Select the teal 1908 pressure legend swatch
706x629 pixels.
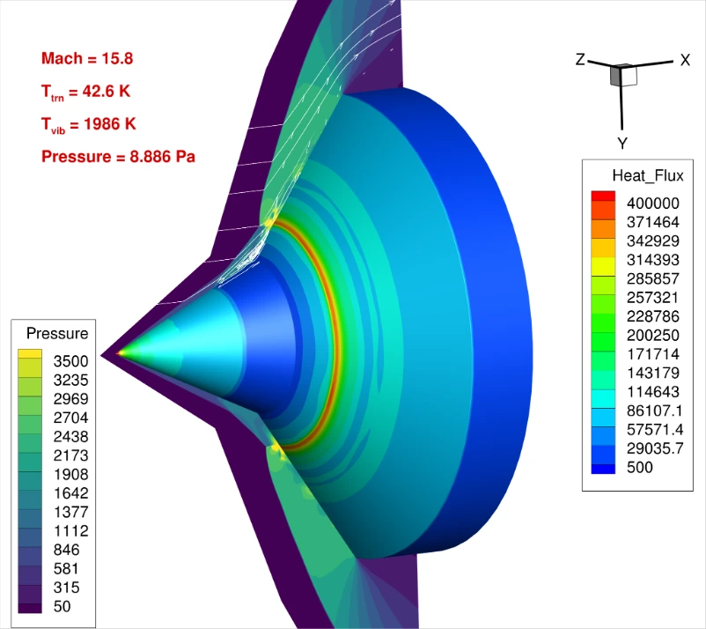30,474
